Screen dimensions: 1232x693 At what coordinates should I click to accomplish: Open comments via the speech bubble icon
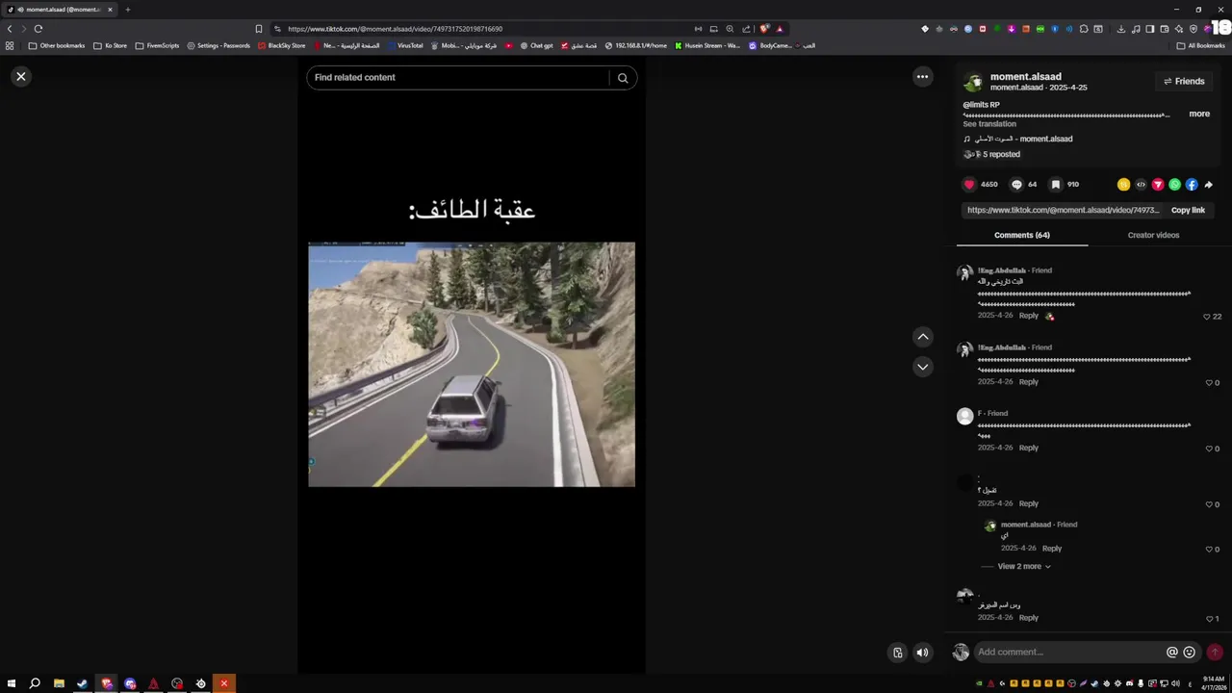click(x=1016, y=185)
